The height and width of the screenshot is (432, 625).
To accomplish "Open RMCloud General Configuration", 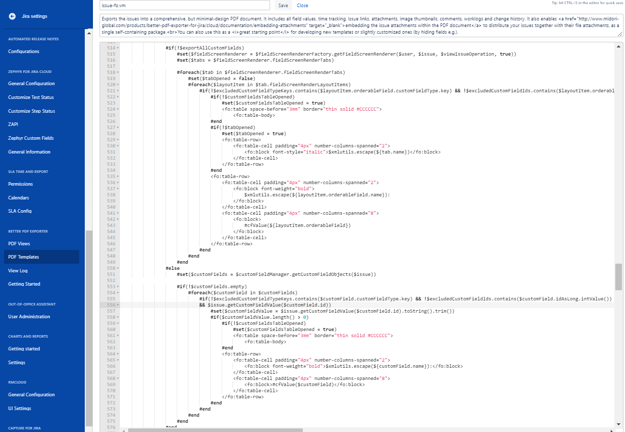I will 31,395.
